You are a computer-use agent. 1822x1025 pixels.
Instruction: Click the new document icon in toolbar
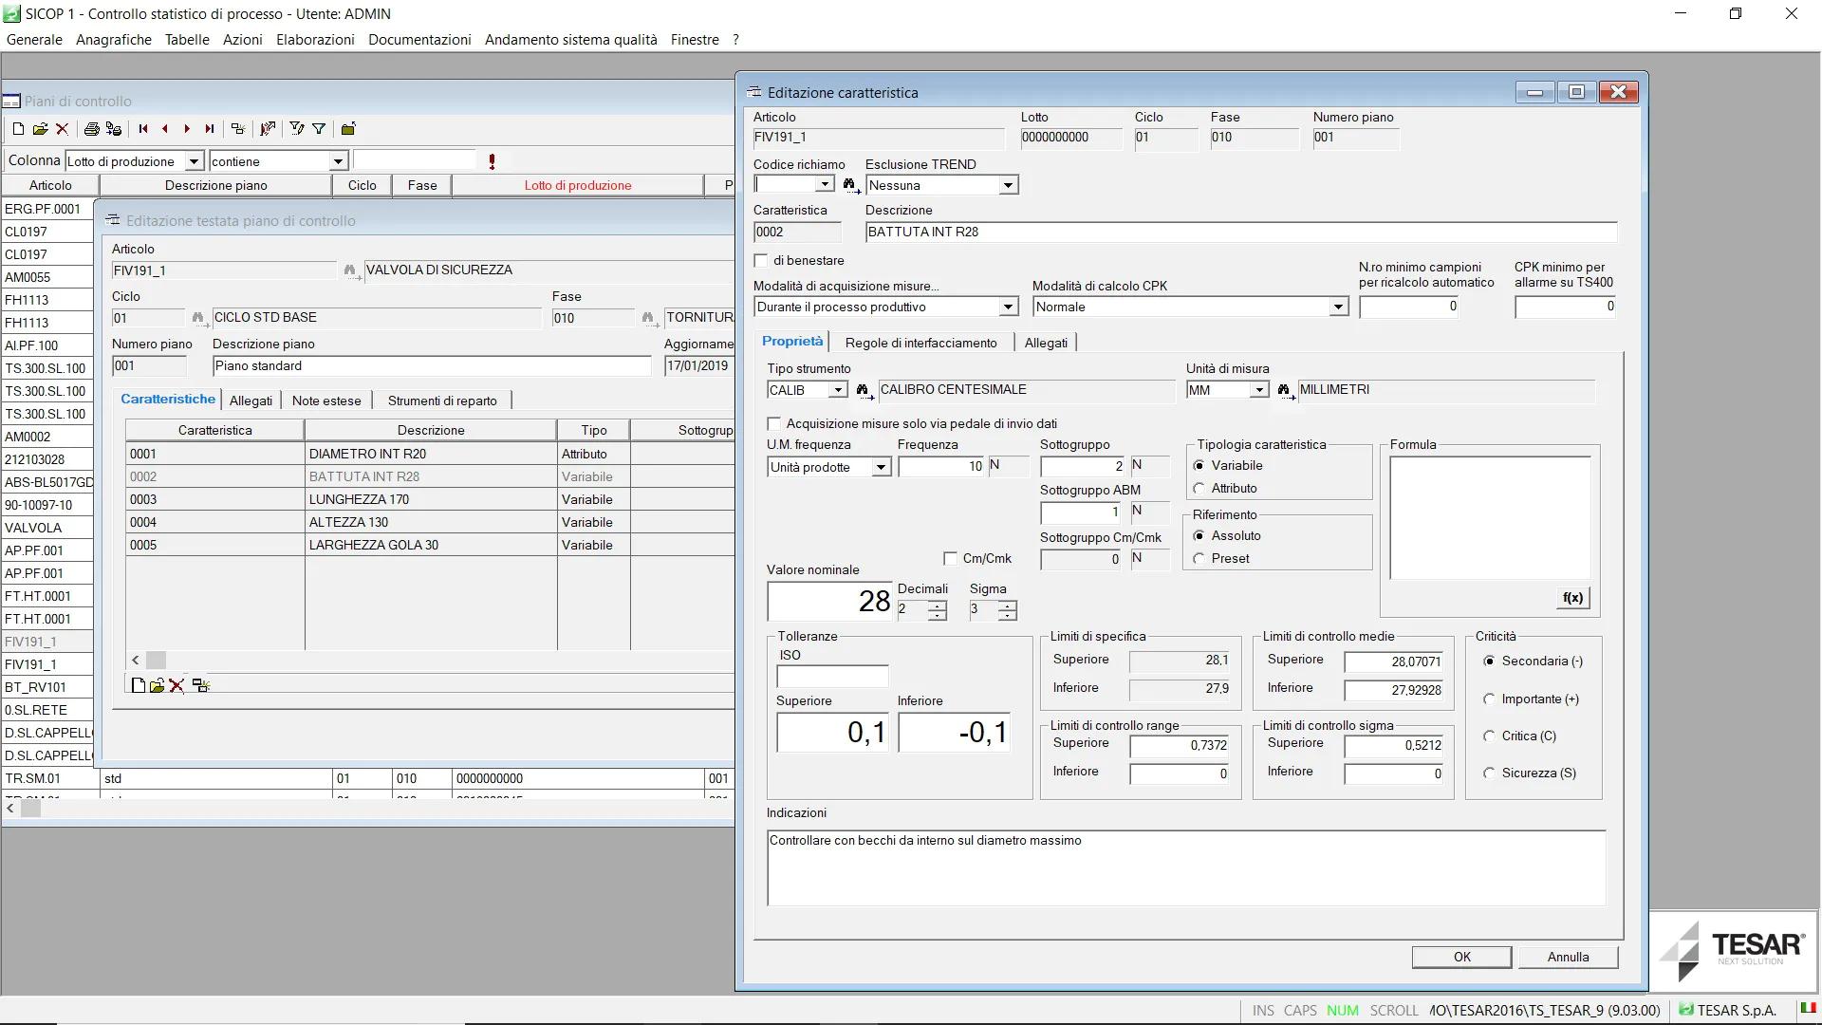[x=18, y=129]
